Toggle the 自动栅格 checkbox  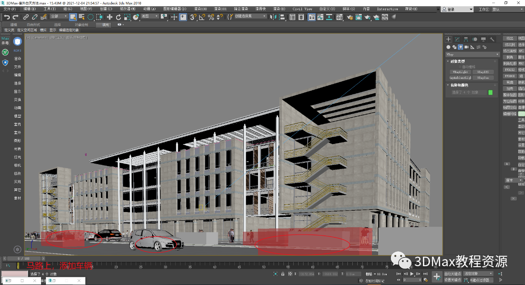tap(460, 66)
